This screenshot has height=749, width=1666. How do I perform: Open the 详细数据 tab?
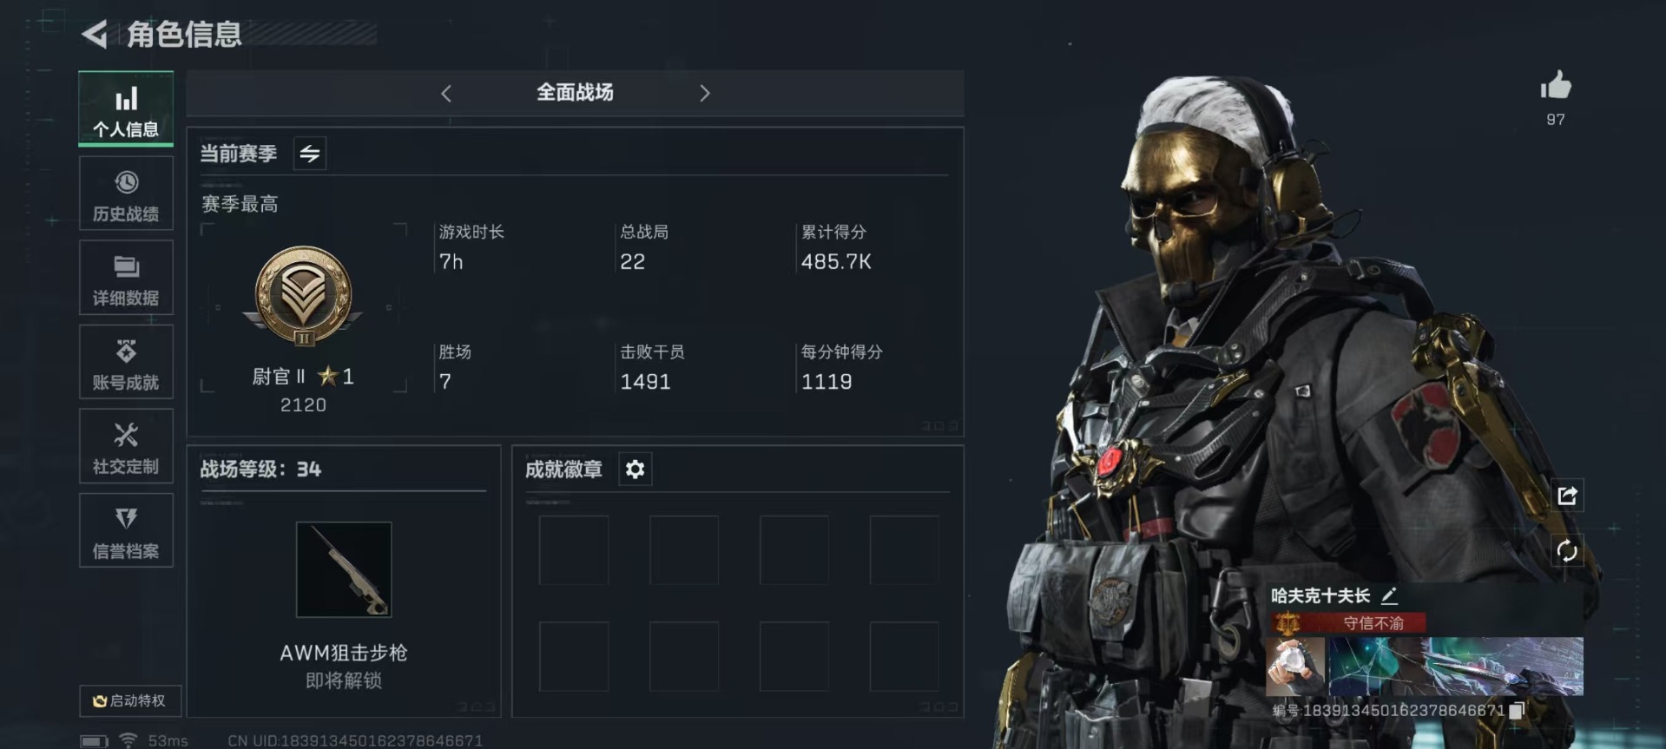point(126,279)
